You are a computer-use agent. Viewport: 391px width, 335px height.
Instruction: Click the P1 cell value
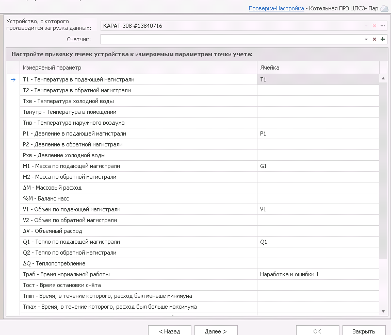point(318,133)
